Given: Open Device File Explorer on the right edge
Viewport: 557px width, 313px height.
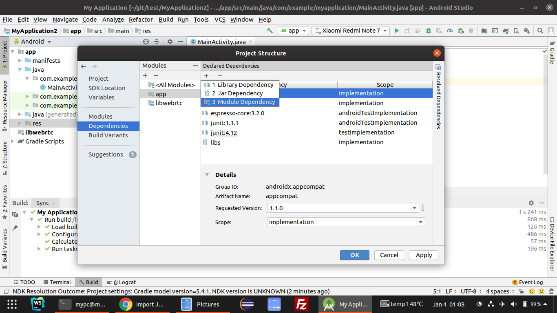Looking at the screenshot, I should [553, 245].
